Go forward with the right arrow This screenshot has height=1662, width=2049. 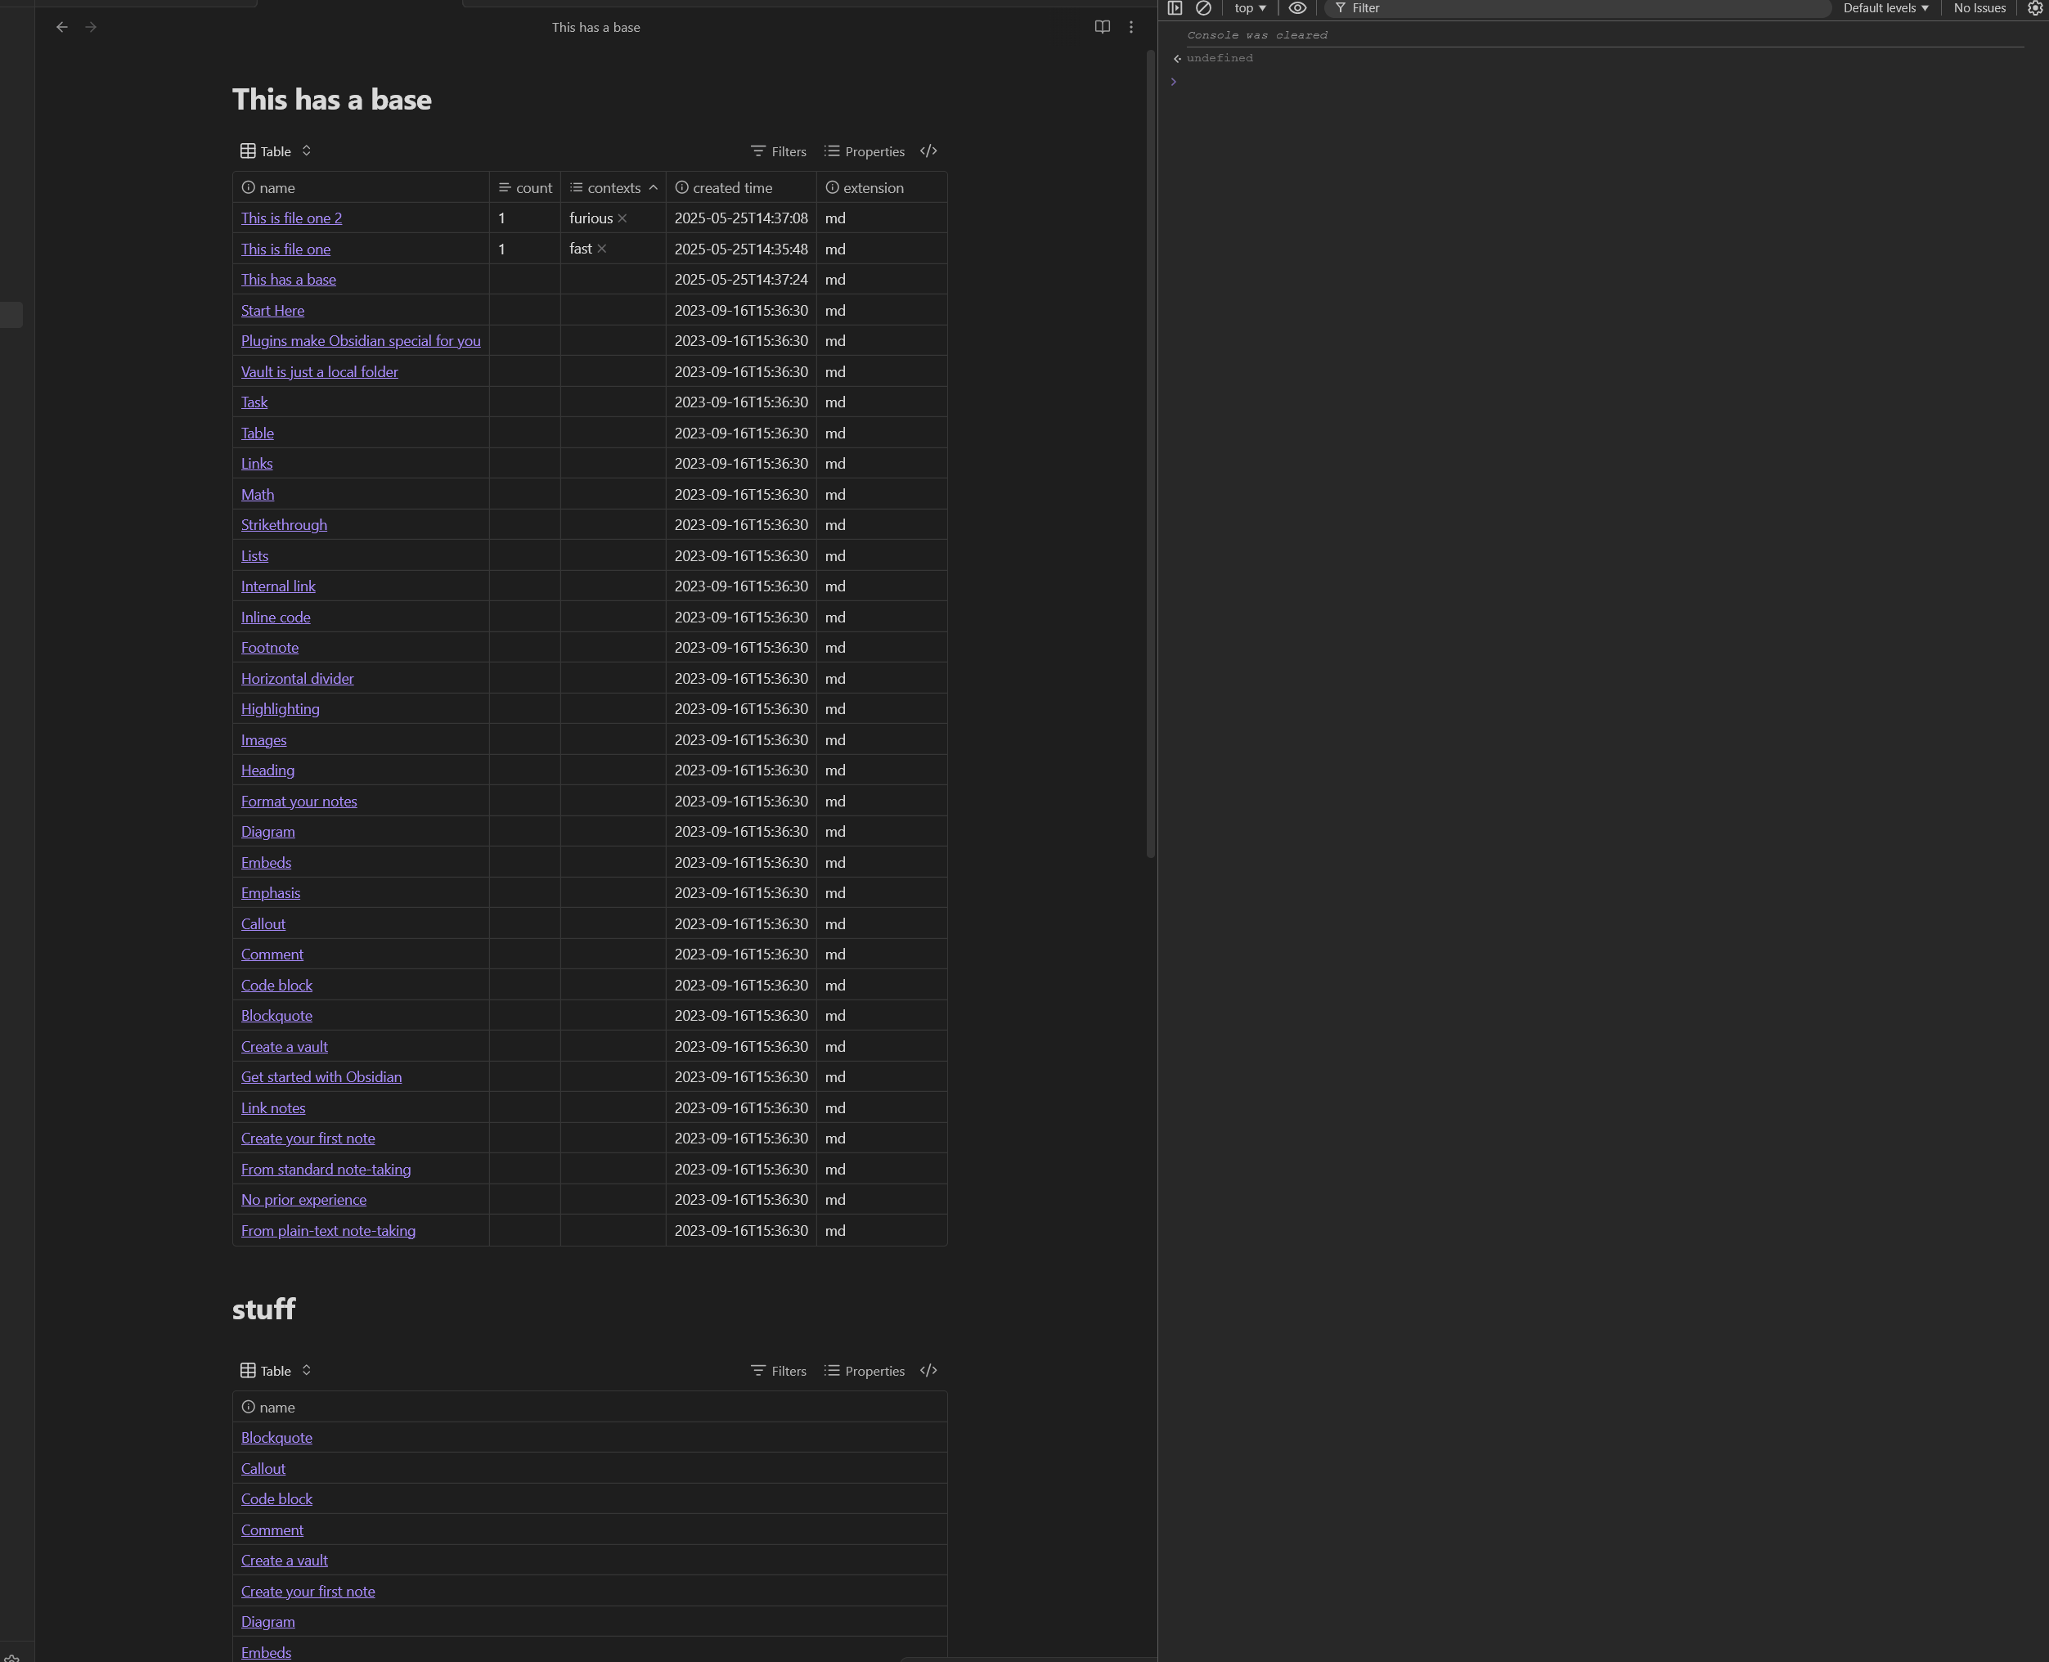91,27
